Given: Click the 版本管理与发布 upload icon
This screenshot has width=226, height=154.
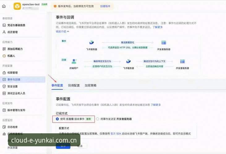Looking at the screenshot, I should (x=4, y=110).
